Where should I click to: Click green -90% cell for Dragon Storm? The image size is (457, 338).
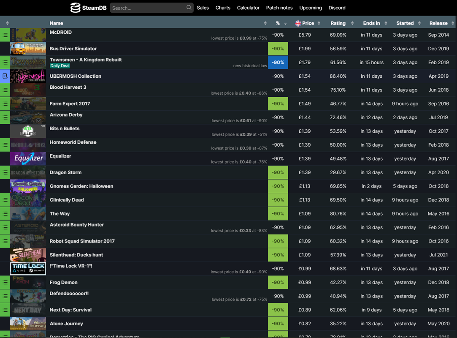click(278, 172)
